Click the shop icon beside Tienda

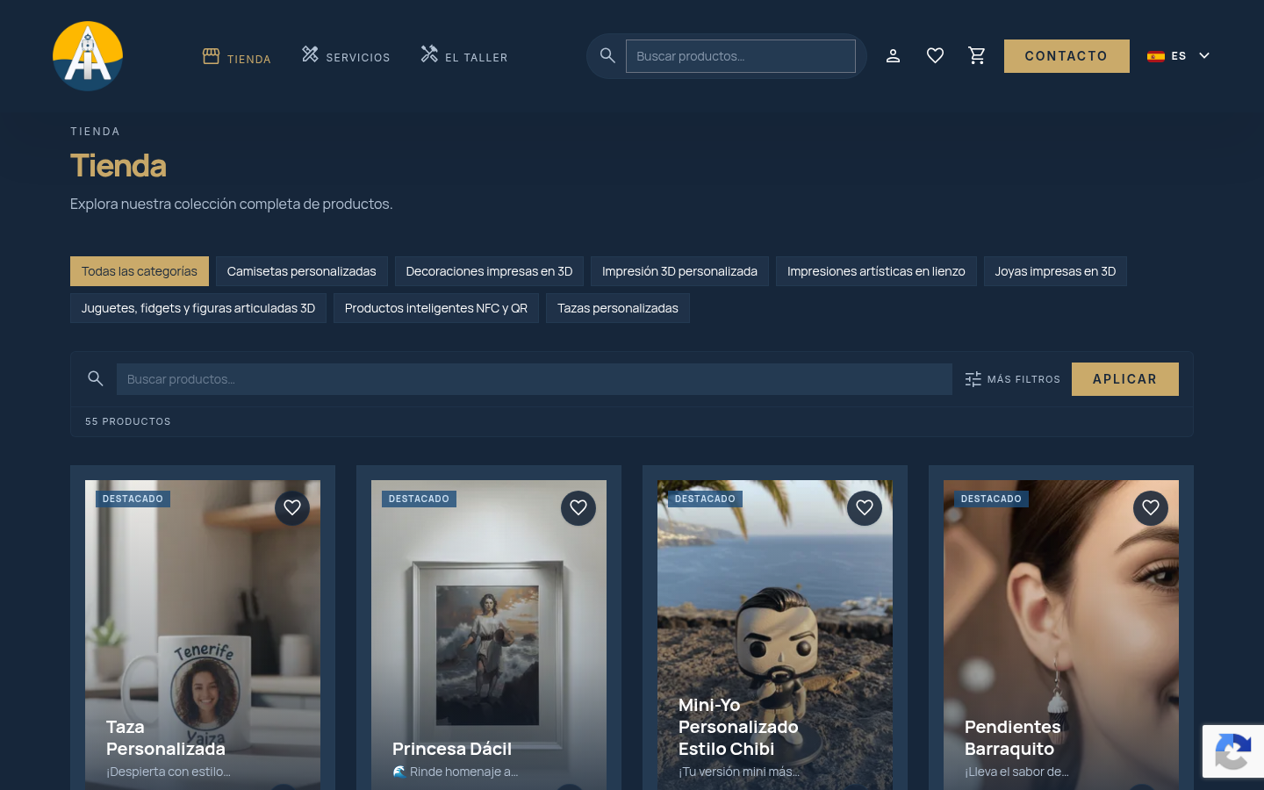click(211, 56)
